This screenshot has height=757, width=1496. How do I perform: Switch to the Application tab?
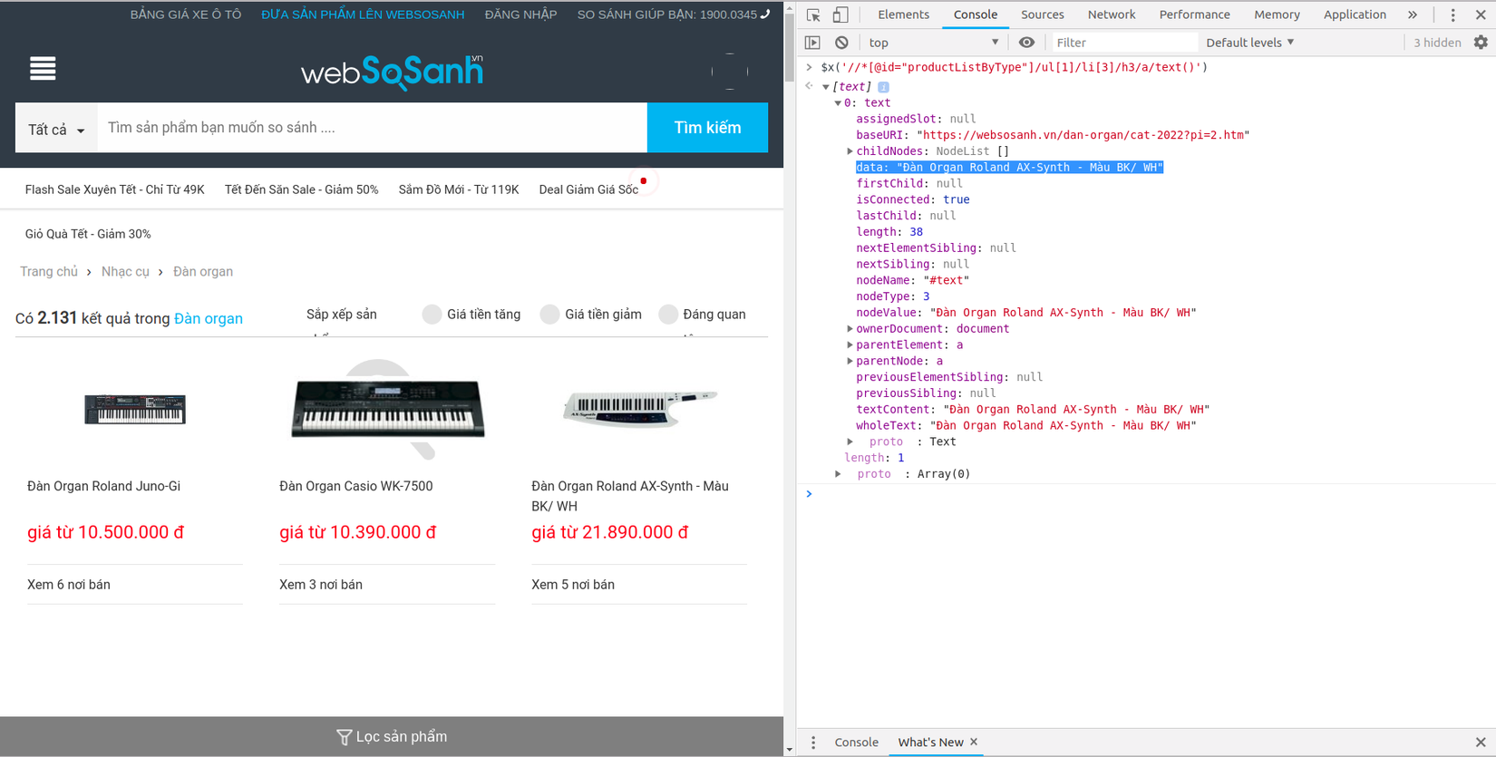pyautogui.click(x=1355, y=15)
